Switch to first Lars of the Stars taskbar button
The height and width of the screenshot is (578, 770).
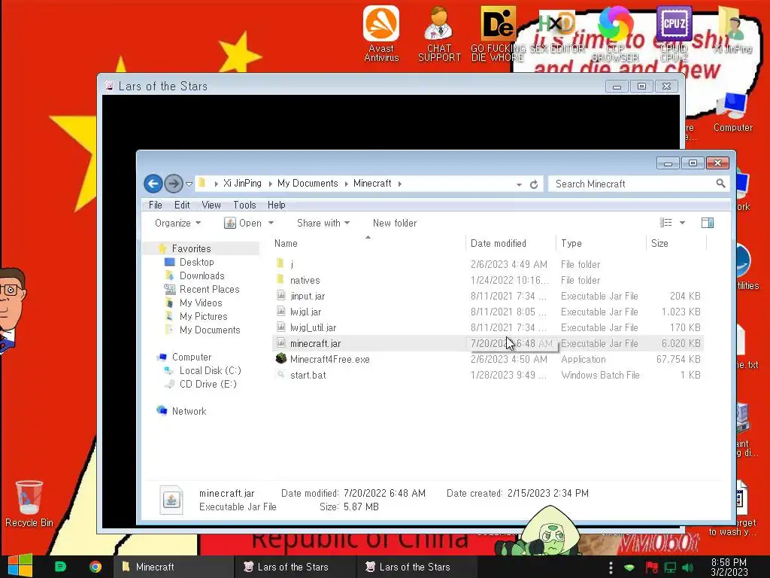tap(295, 567)
